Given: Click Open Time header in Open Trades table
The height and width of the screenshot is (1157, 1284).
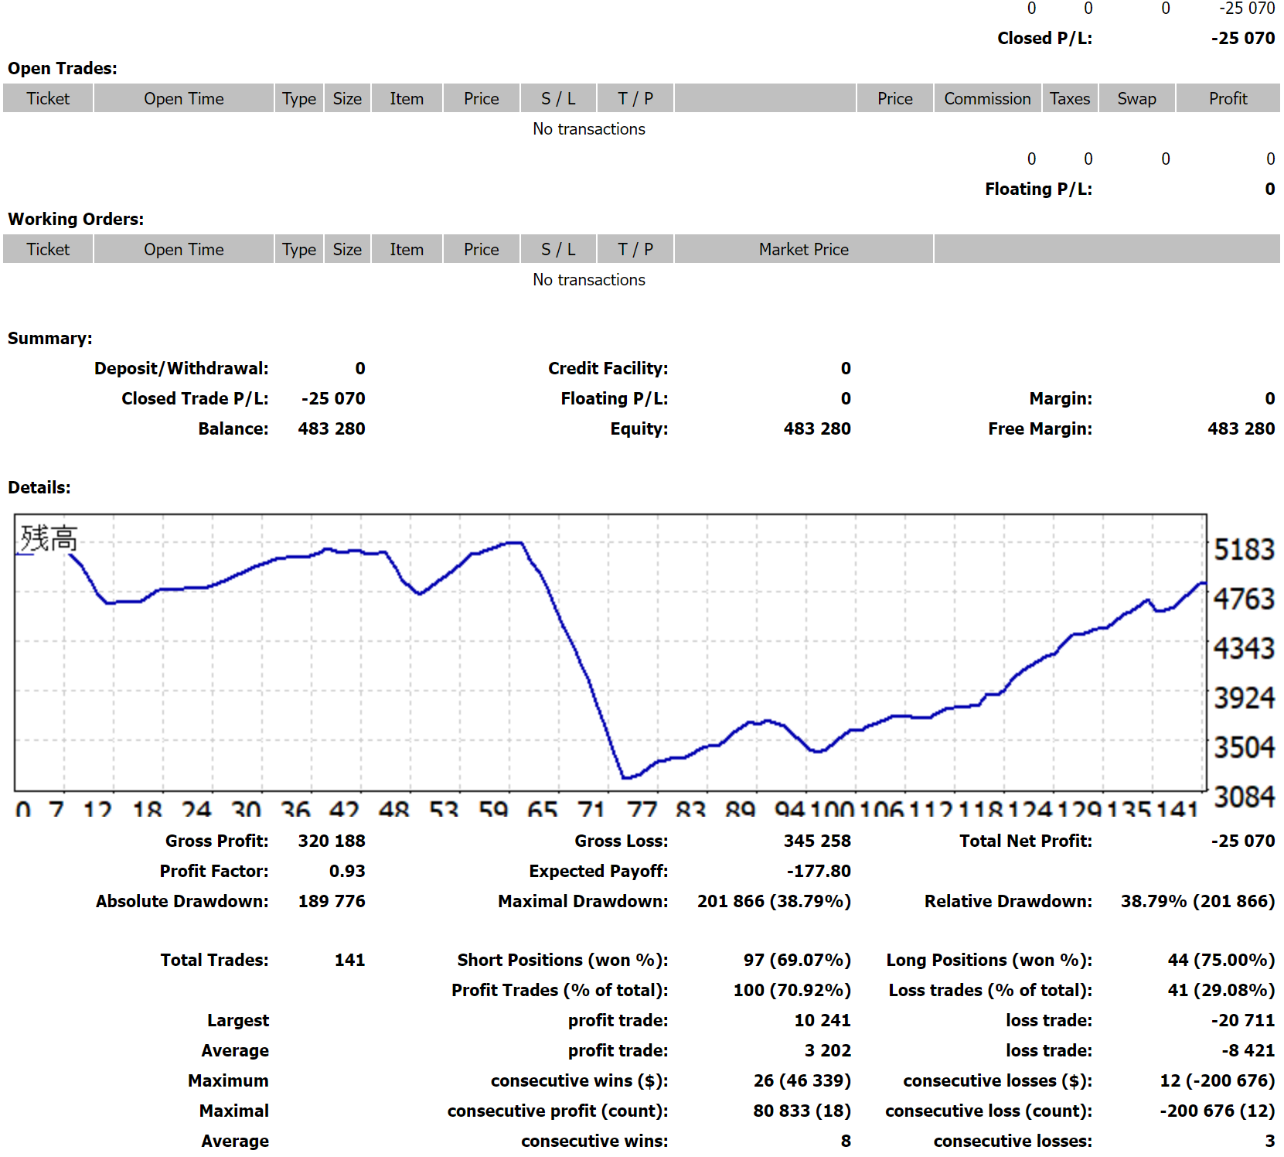Looking at the screenshot, I should point(184,98).
